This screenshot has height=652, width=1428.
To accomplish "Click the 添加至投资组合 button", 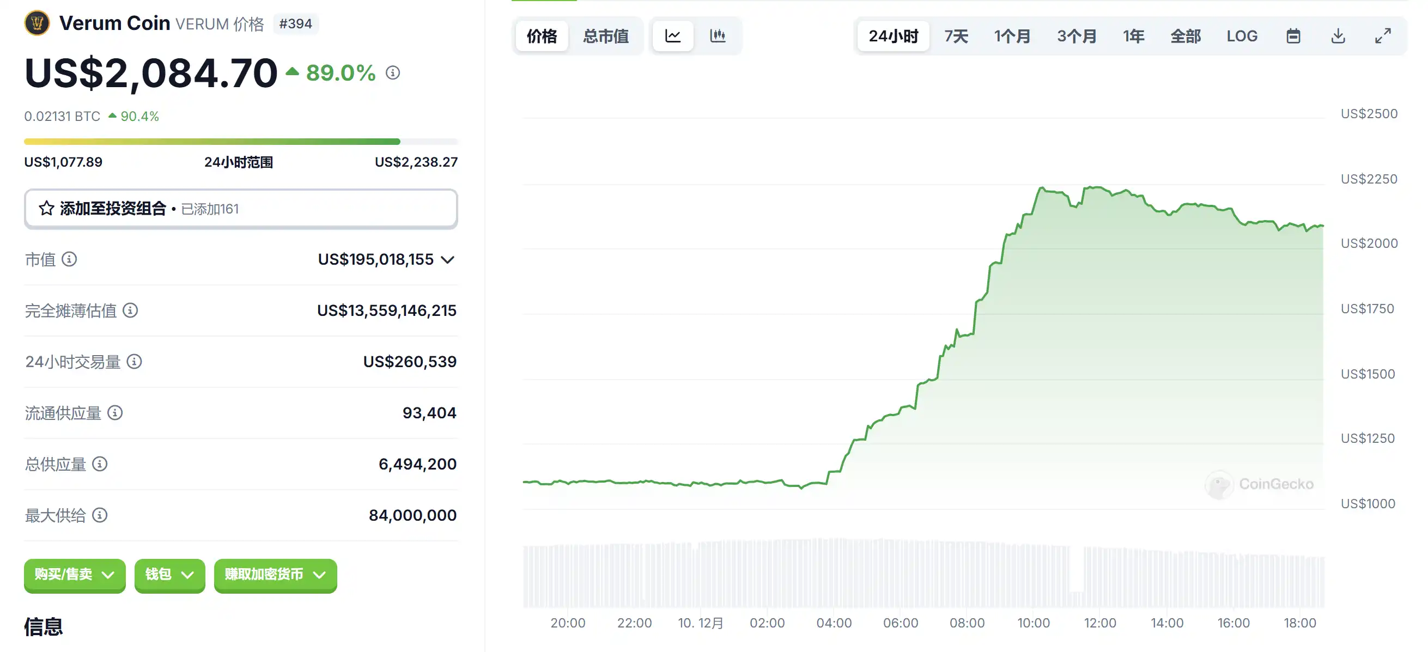I will click(x=241, y=209).
